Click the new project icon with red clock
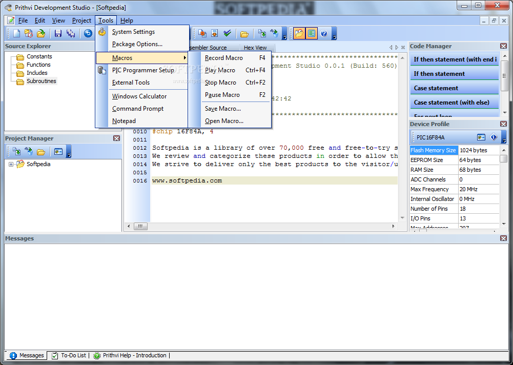The width and height of the screenshot is (513, 365). coord(29,33)
